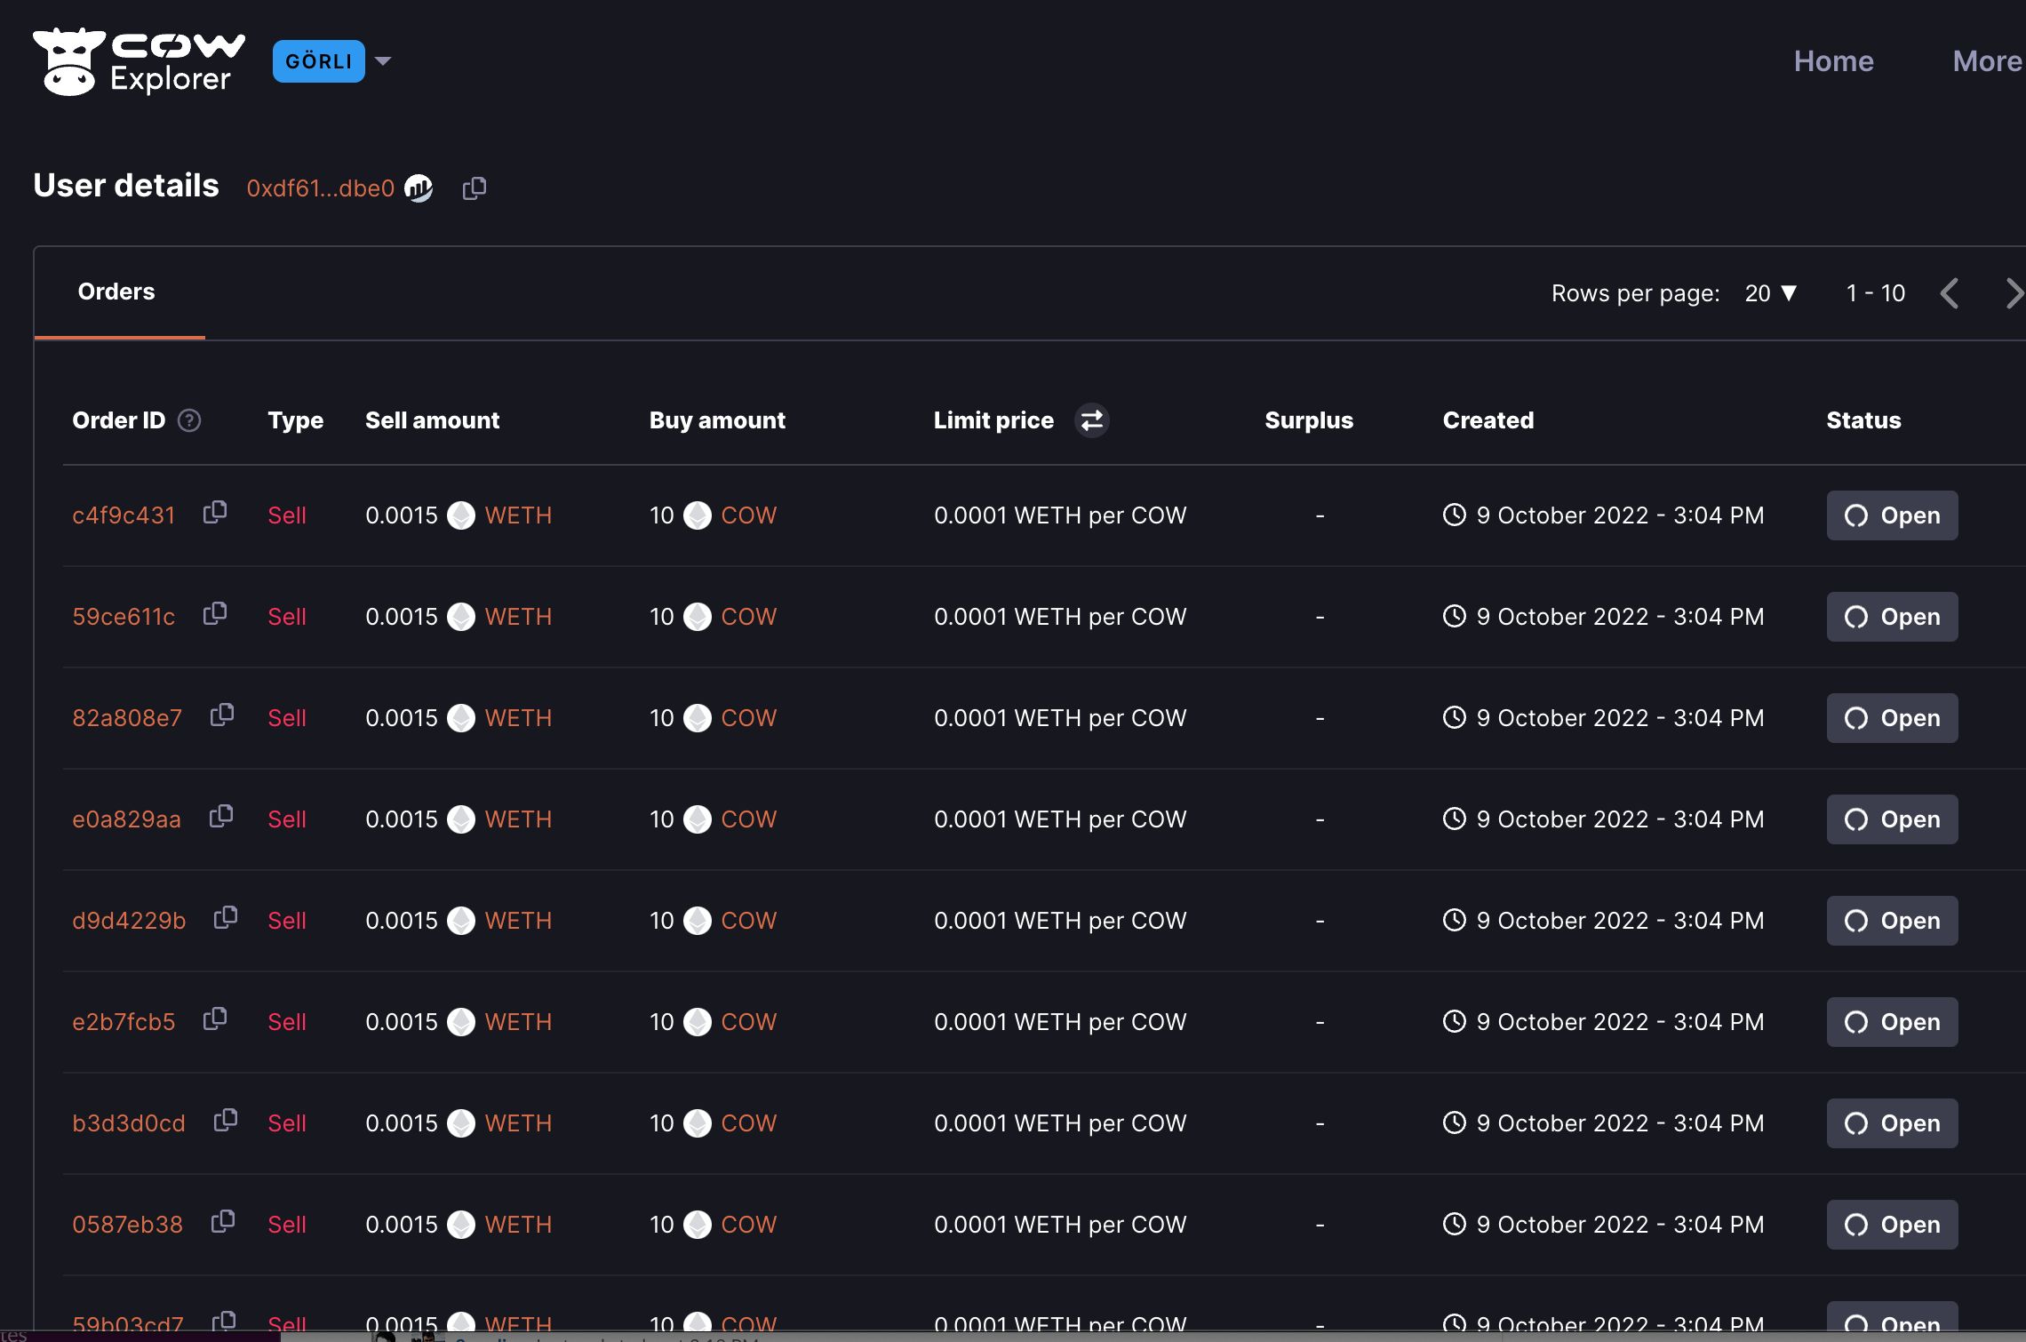This screenshot has height=1342, width=2026.
Task: Click clock icon in c4f9c431 Created cell
Action: [1455, 515]
